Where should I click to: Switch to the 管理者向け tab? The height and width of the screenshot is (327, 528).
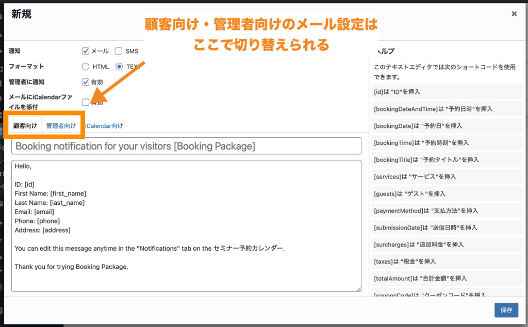click(x=61, y=126)
